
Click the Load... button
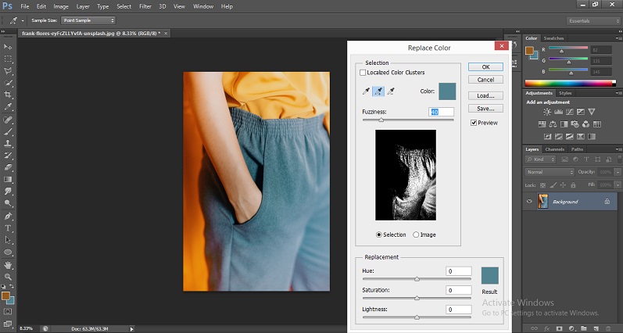click(x=485, y=95)
